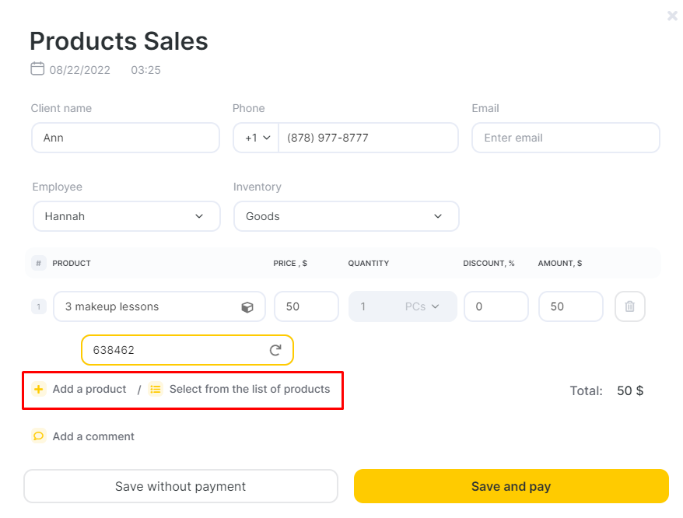The height and width of the screenshot is (518, 683).
Task: Click the comment bubble icon
Action: [39, 436]
